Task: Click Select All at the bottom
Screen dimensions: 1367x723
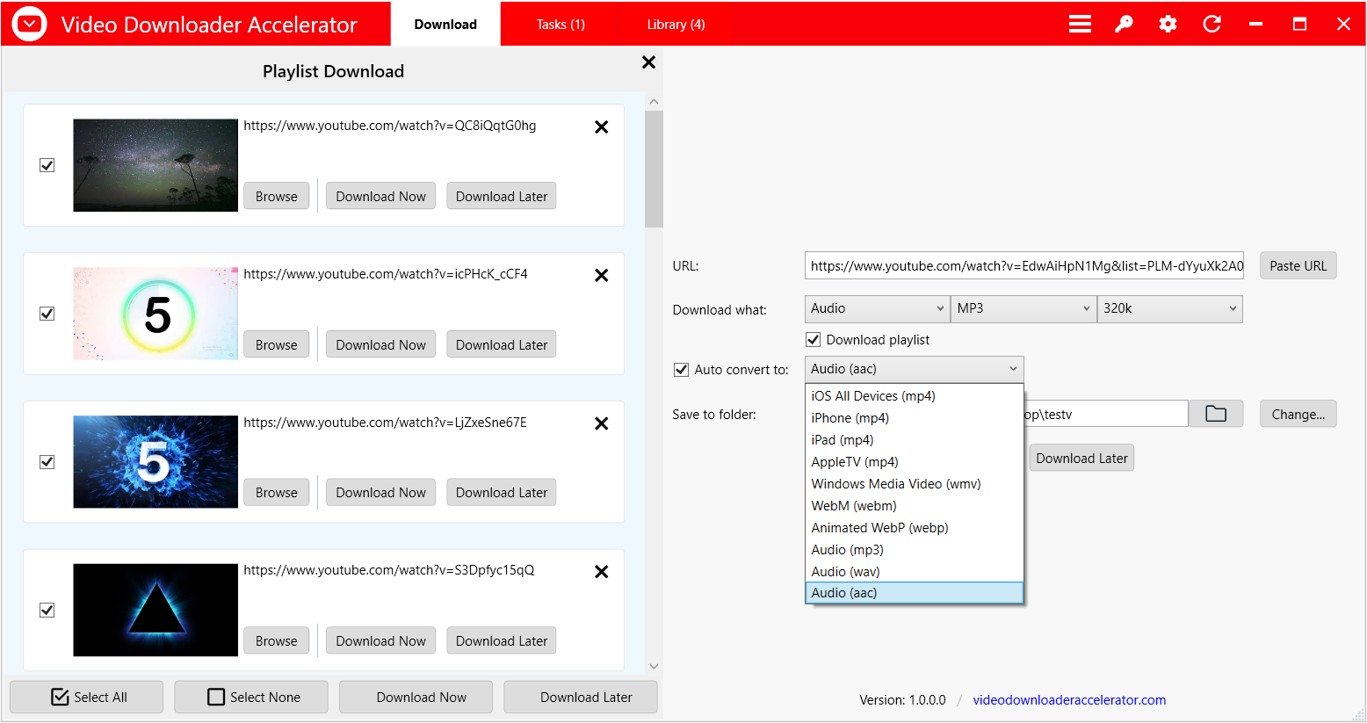Action: (86, 697)
